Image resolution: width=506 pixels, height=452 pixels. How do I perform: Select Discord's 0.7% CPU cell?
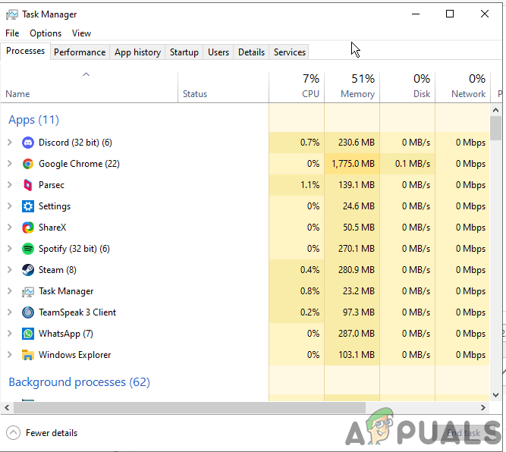pos(297,143)
